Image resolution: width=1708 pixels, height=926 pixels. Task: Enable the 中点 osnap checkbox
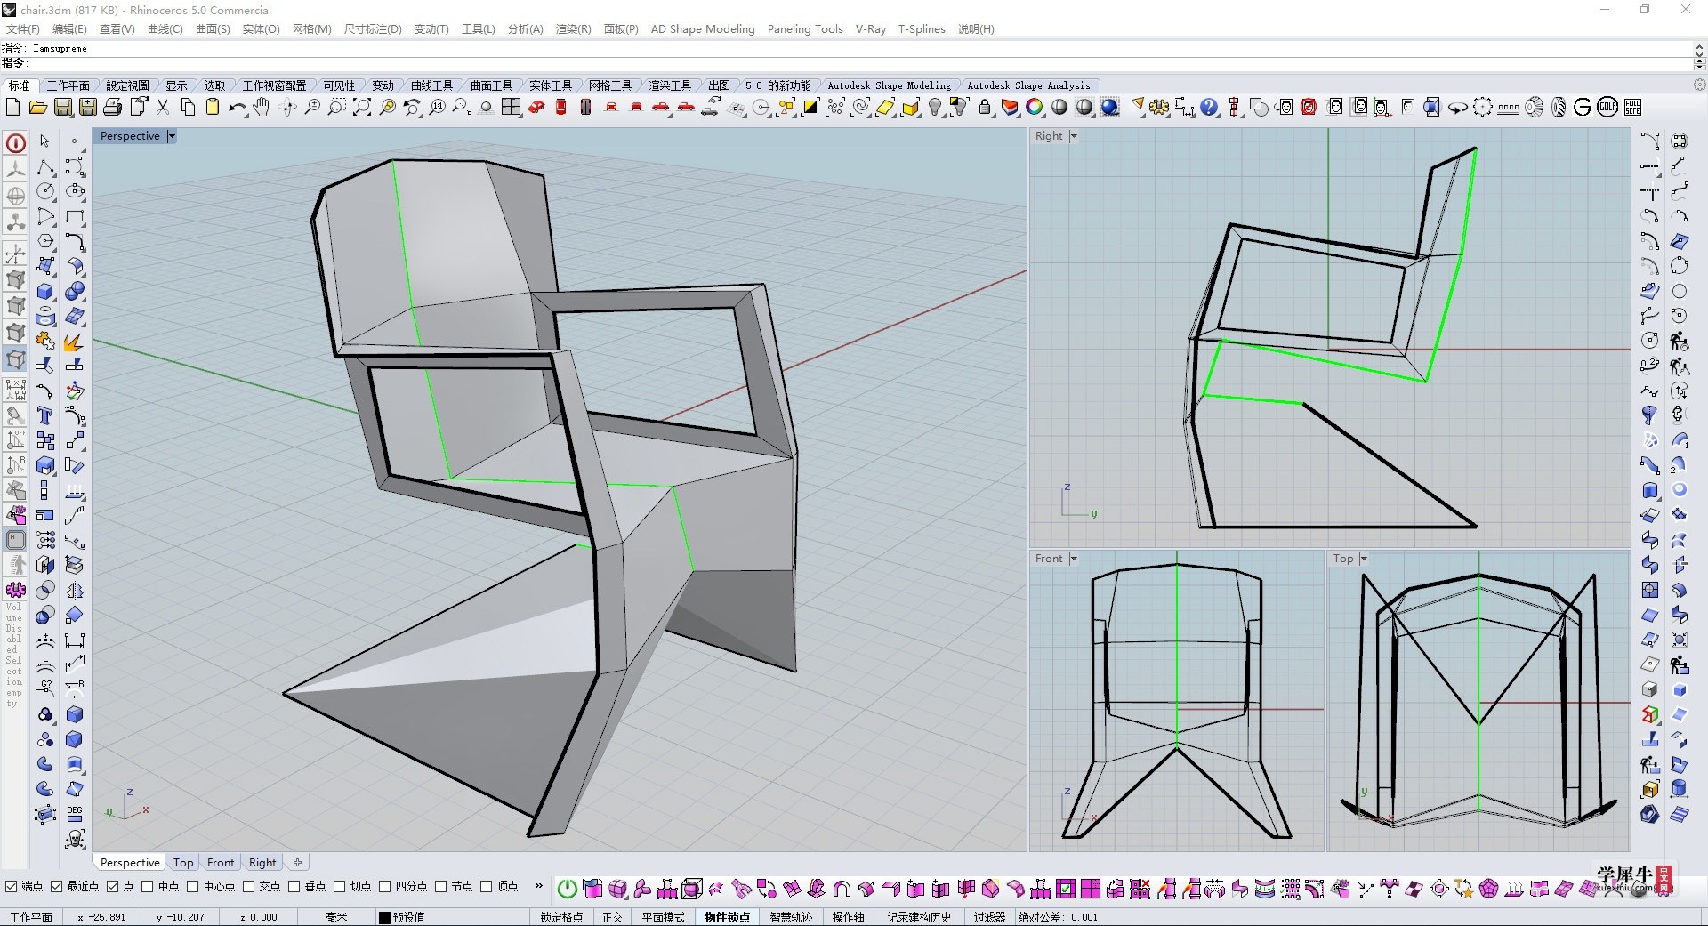click(x=148, y=886)
